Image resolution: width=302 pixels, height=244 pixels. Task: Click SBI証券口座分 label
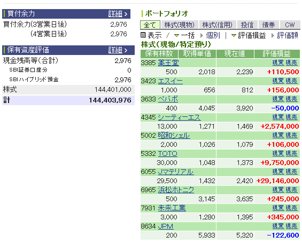pos(28,70)
